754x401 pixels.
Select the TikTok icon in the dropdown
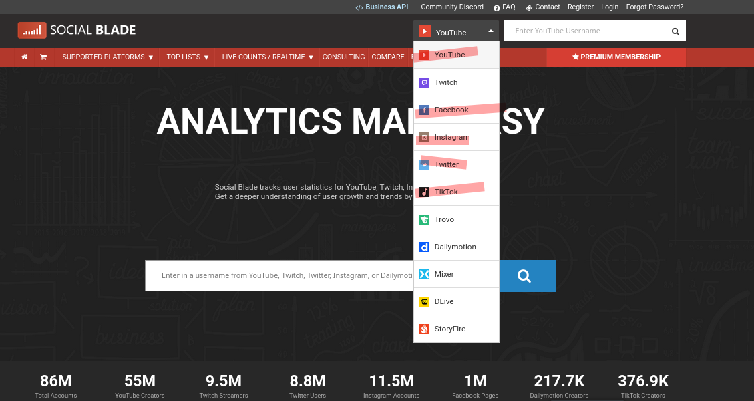pyautogui.click(x=424, y=192)
